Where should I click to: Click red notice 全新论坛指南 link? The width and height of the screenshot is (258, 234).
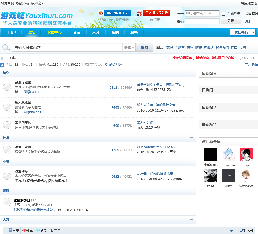205,58
